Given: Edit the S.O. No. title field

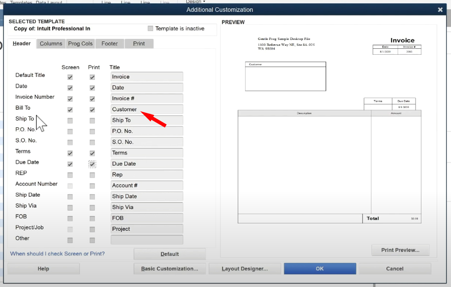Looking at the screenshot, I should pos(147,142).
